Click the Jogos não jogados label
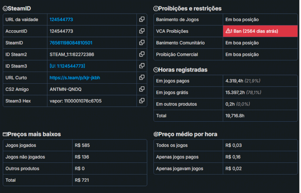This screenshot has height=193, width=301. [25, 157]
